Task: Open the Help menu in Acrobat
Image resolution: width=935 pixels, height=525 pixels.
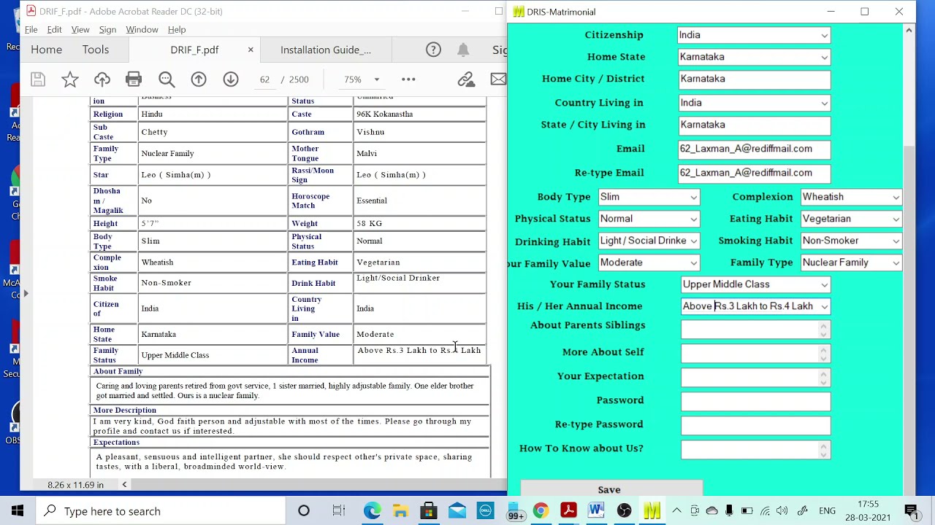Action: [x=177, y=29]
